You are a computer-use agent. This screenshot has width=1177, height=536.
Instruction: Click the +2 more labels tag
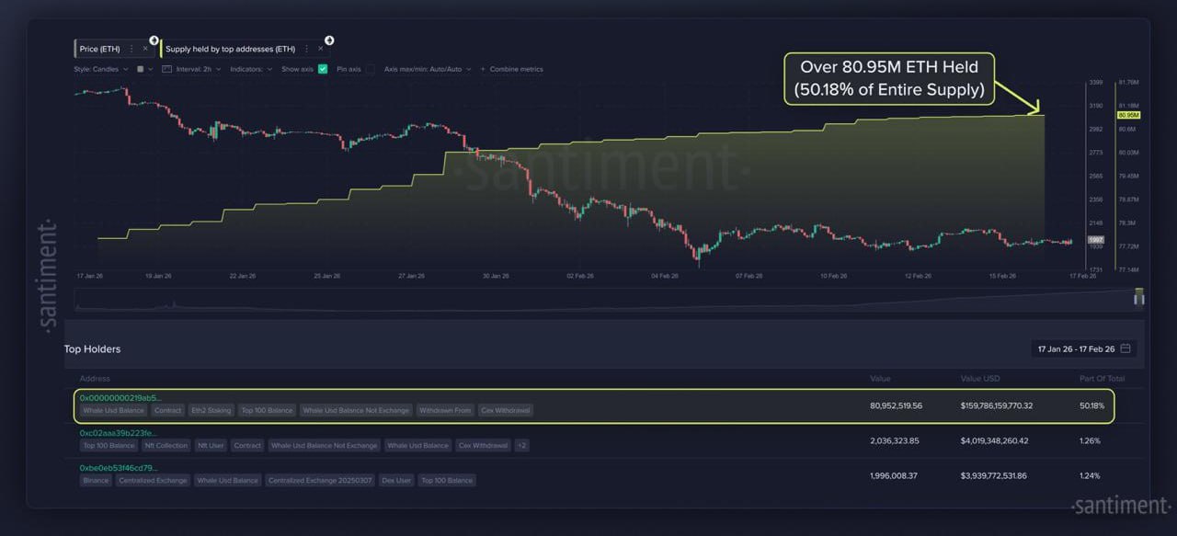521,446
